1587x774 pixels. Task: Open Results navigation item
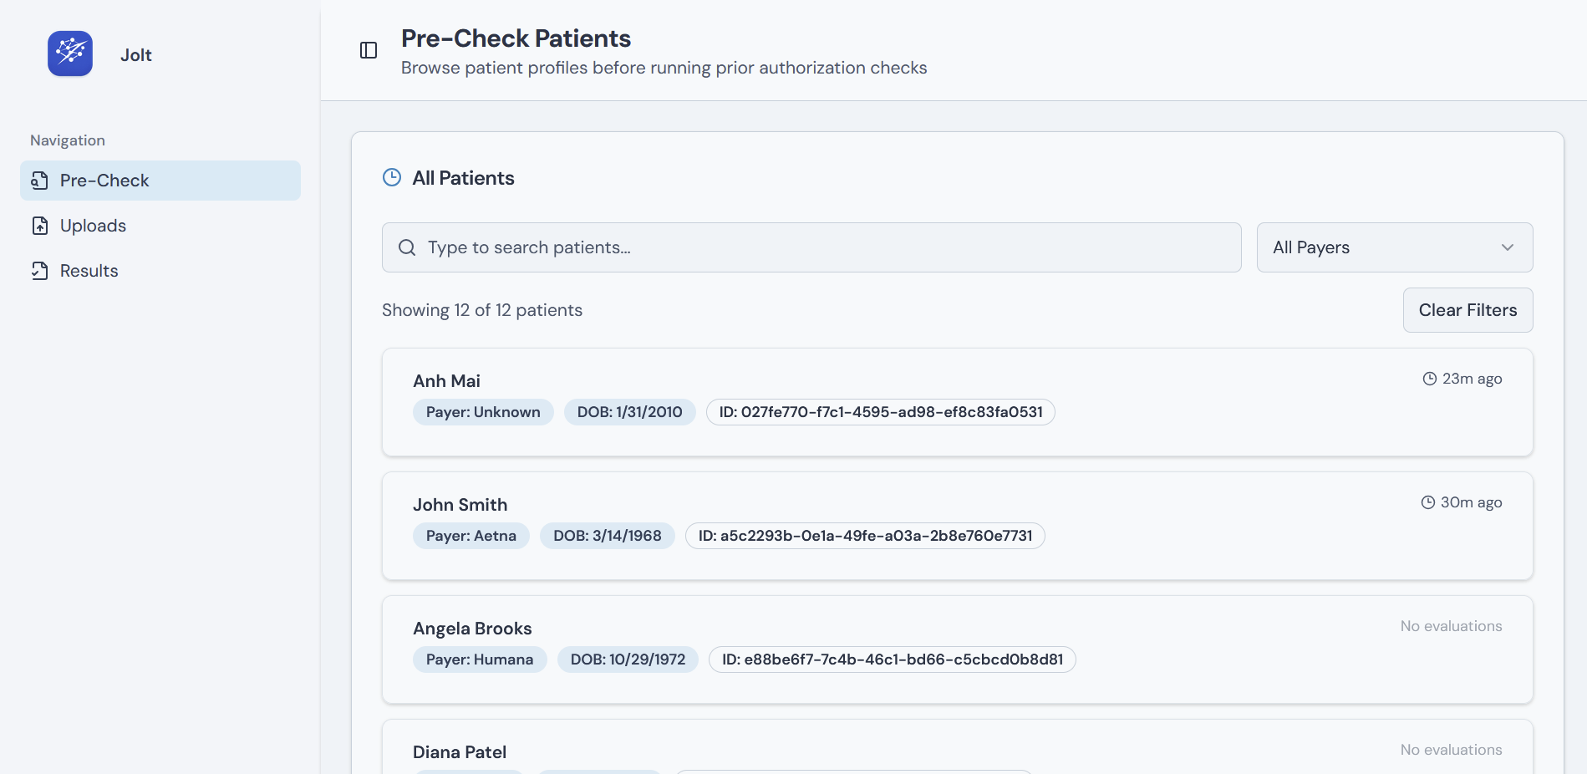[x=89, y=271]
